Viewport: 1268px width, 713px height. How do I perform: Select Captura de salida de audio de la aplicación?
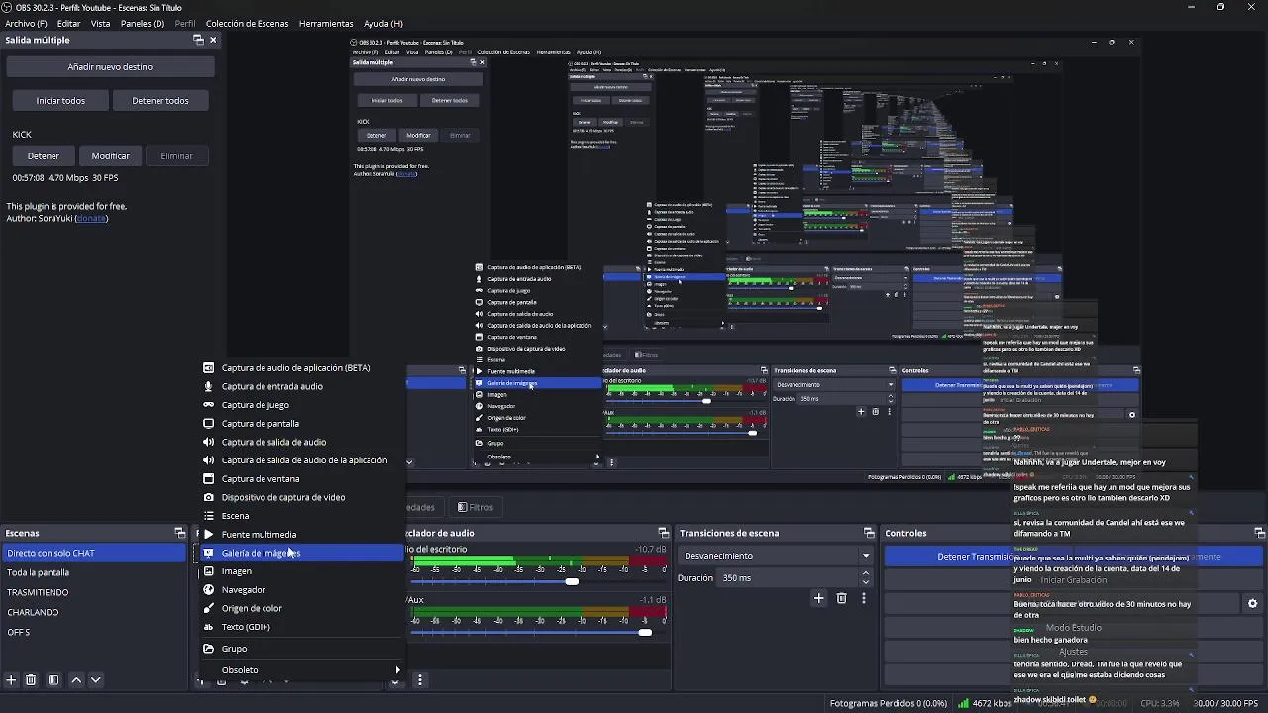301,460
